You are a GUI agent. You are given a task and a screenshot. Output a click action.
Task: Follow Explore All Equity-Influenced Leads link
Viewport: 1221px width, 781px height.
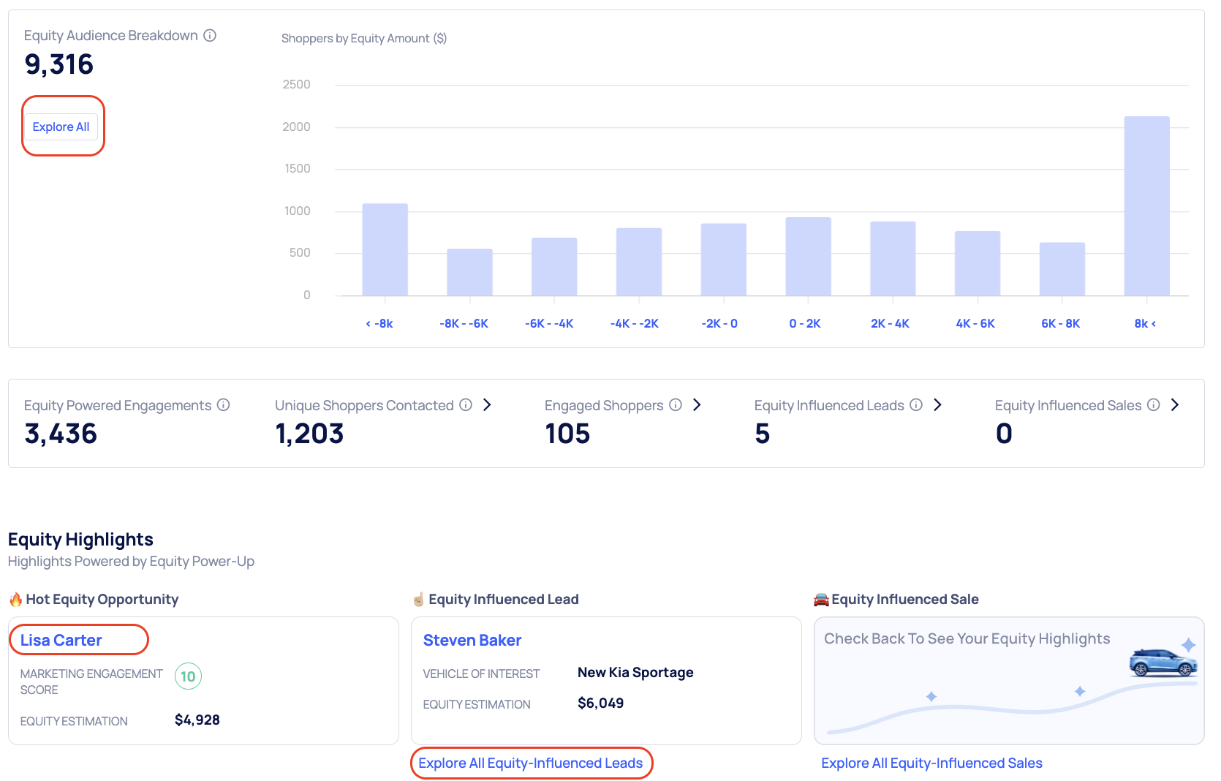(x=531, y=763)
